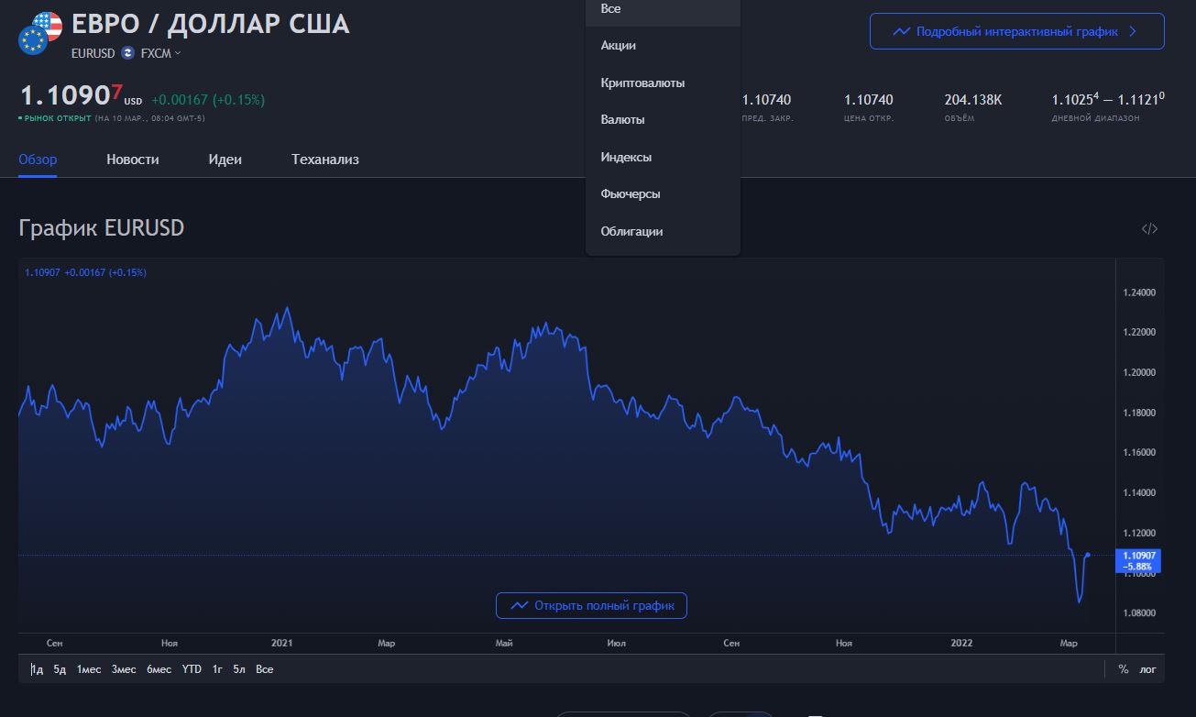Open Подробный интерактивный график button
This screenshot has height=717, width=1196.
point(1017,31)
